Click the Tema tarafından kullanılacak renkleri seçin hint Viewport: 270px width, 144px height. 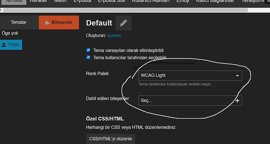tap(175, 84)
